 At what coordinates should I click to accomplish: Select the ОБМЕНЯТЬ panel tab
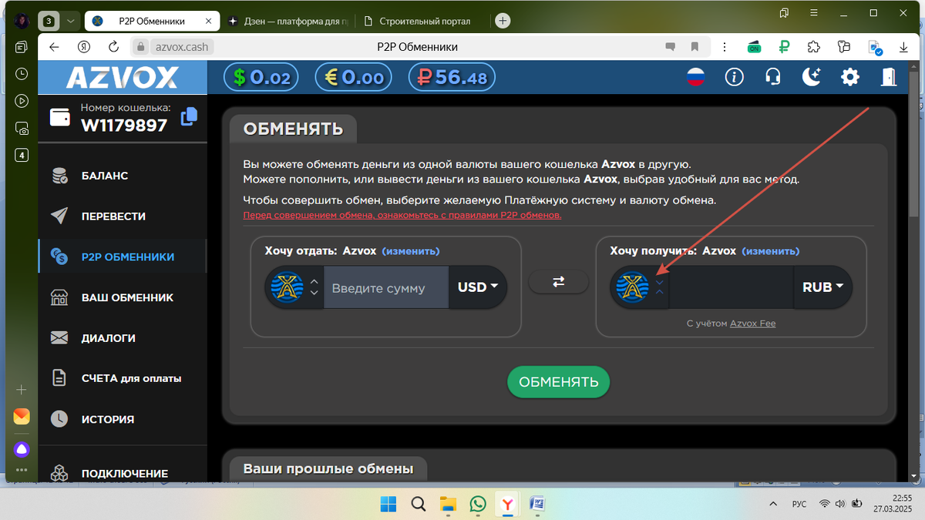click(293, 129)
